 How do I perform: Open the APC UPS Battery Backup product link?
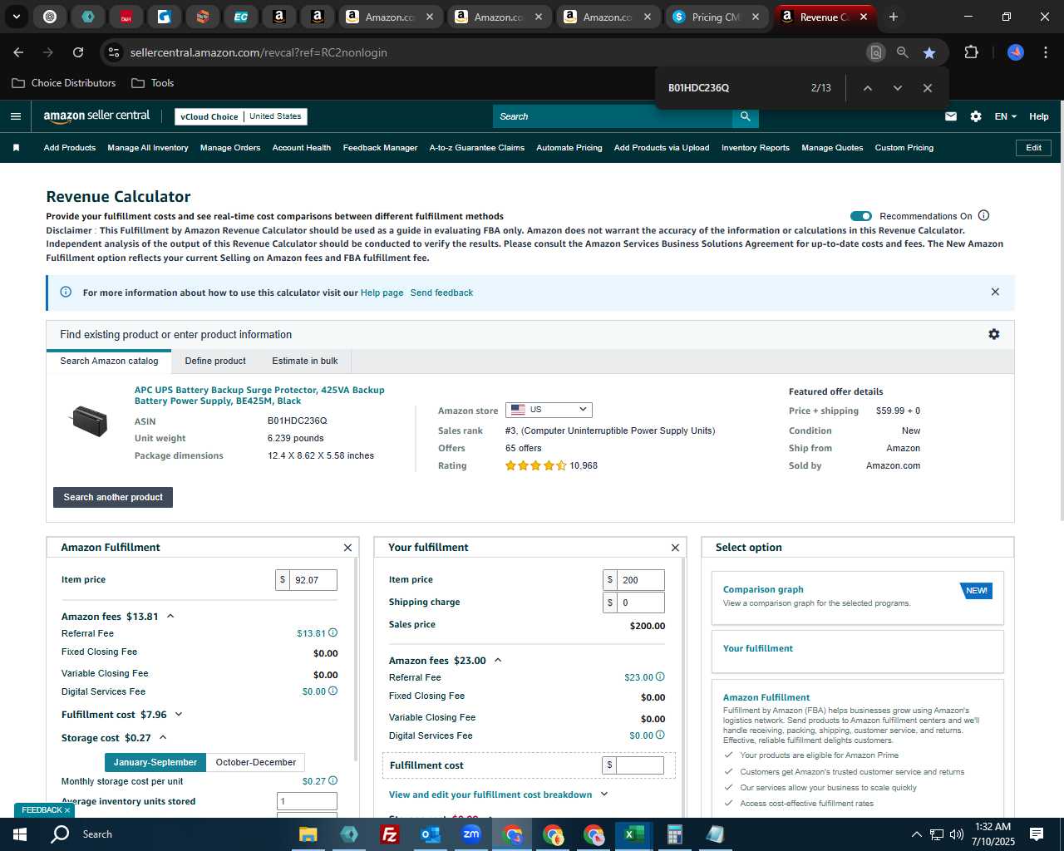(x=259, y=395)
